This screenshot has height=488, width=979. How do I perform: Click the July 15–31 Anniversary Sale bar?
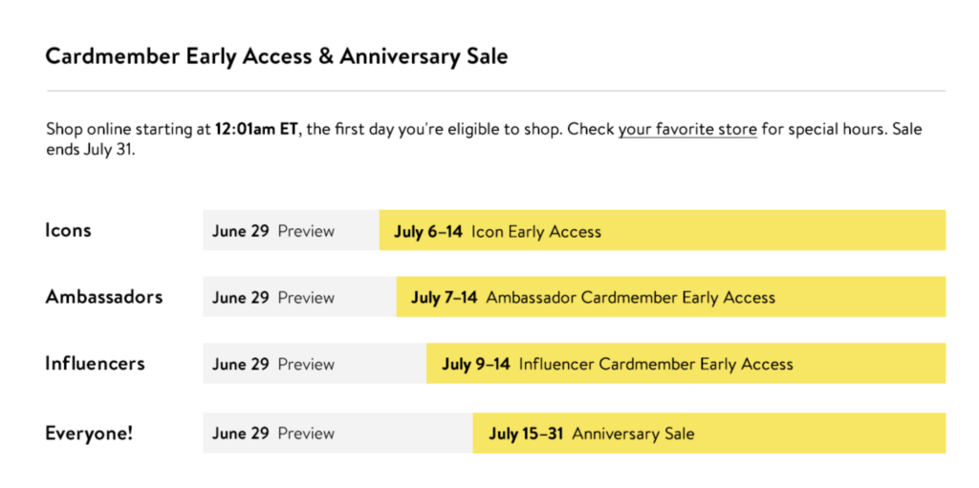(x=709, y=433)
